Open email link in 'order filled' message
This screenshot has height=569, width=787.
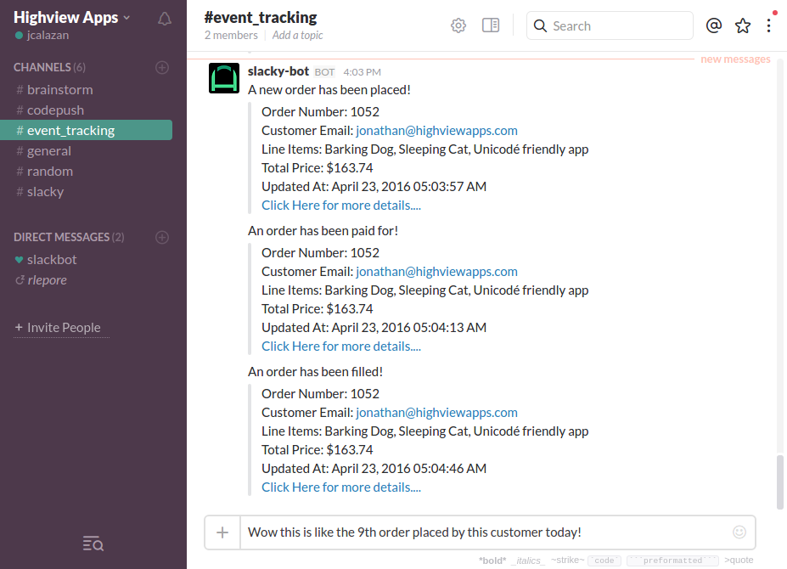coord(436,413)
